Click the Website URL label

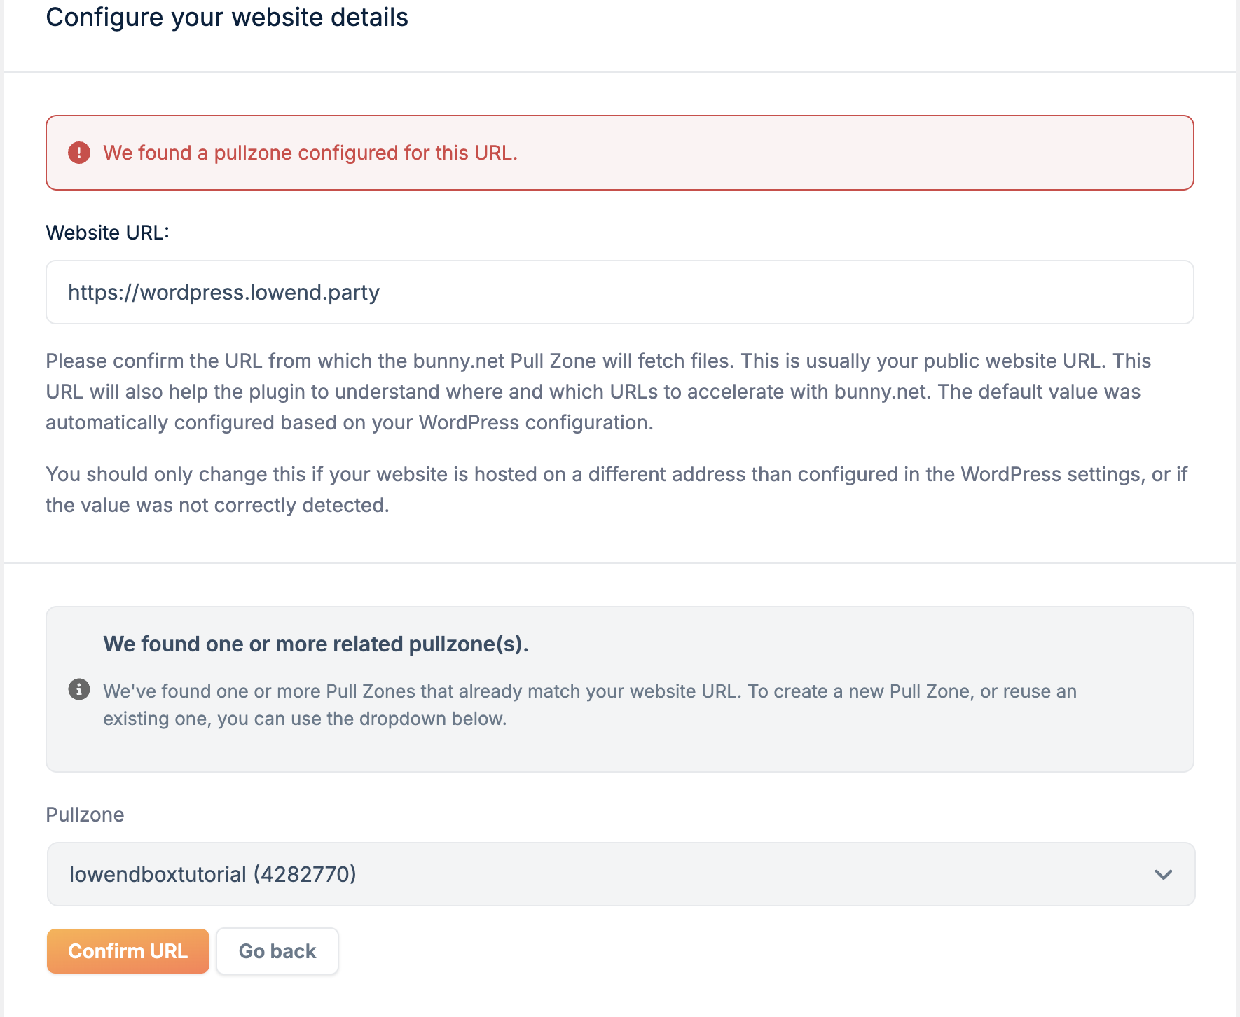tap(107, 233)
